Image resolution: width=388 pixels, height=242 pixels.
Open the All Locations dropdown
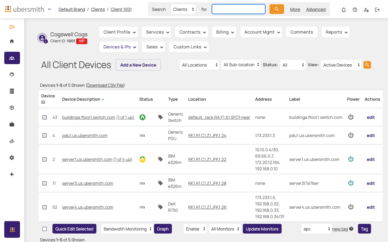(x=199, y=65)
